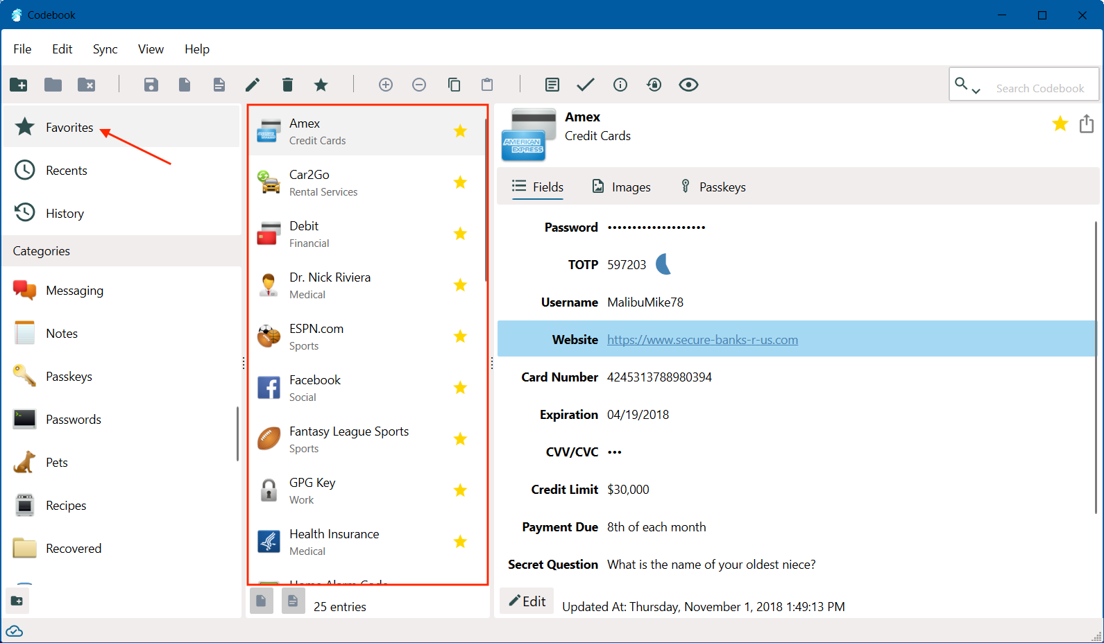Open the circled info icon in the toolbar

[620, 85]
